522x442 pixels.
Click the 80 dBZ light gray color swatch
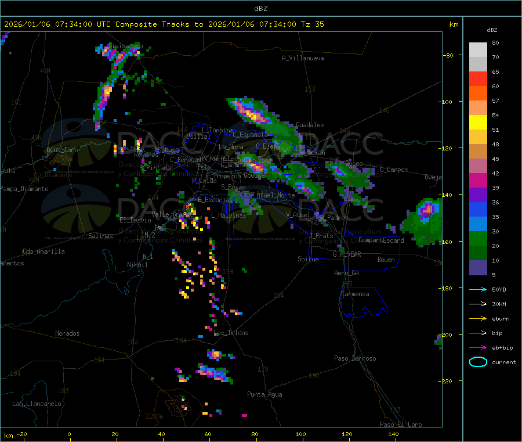(x=478, y=50)
